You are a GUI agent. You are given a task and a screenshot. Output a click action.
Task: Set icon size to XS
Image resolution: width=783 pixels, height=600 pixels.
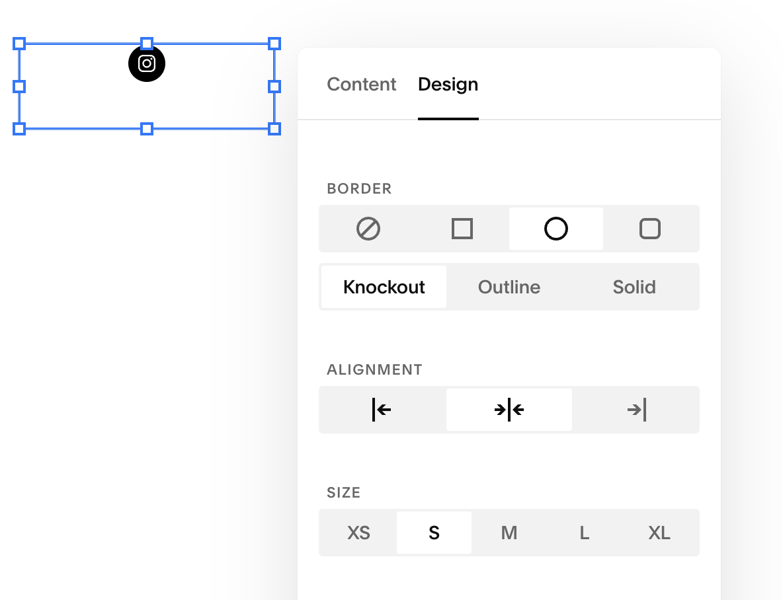tap(359, 533)
